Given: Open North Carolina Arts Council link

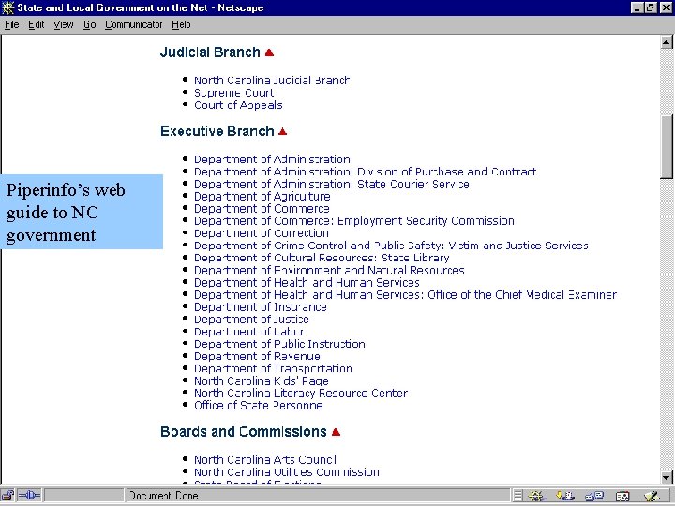Looking at the screenshot, I should click(x=265, y=460).
